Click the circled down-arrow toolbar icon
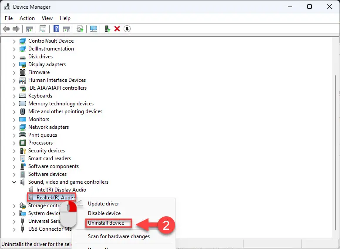This screenshot has width=340, height=249. click(127, 29)
